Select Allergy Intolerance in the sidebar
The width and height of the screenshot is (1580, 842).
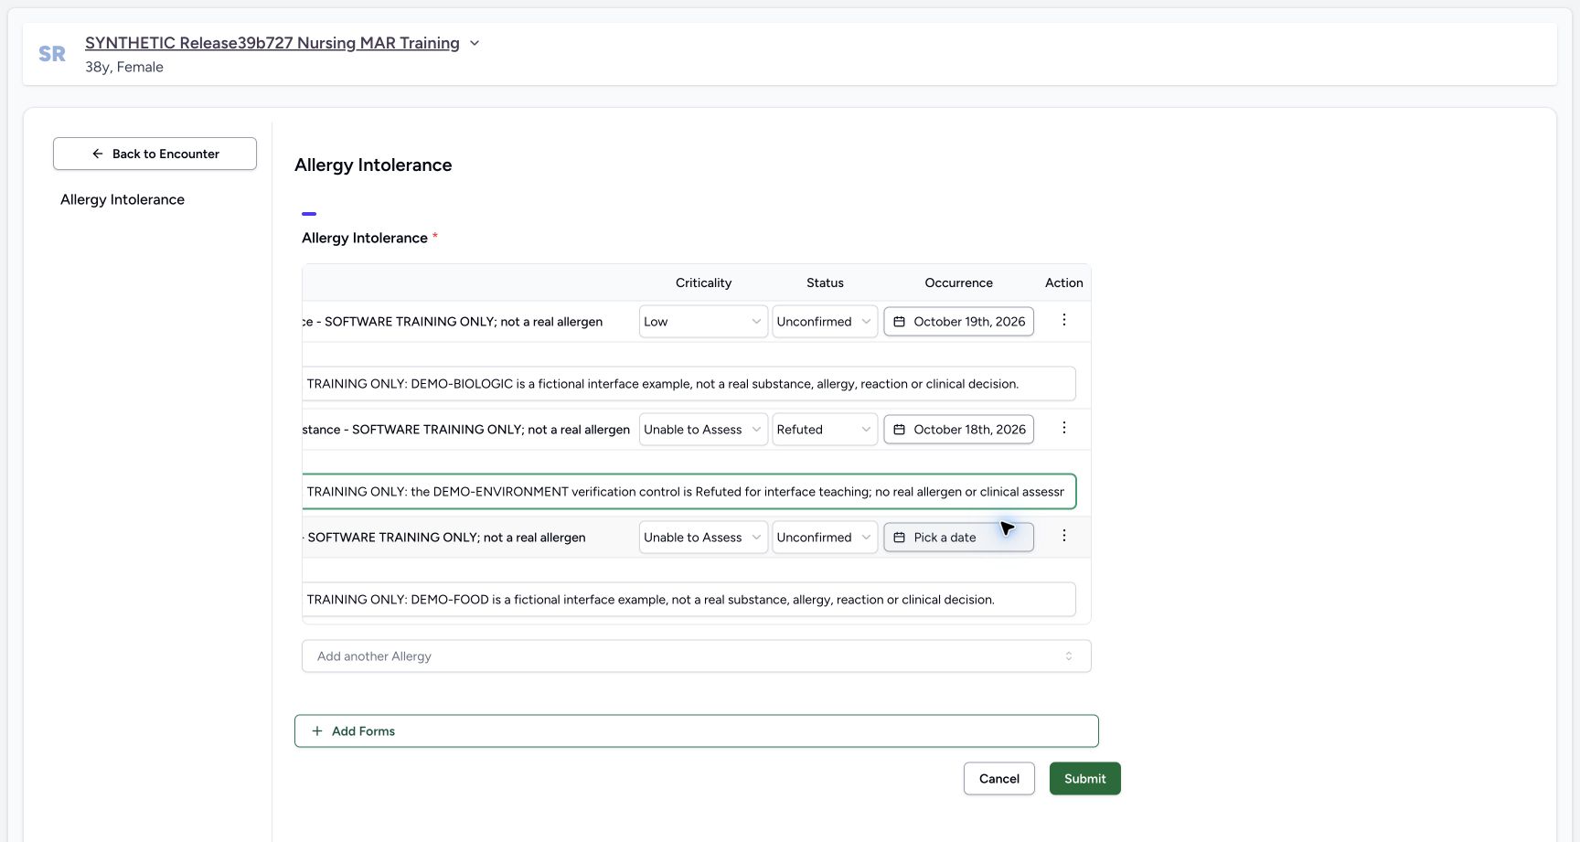click(x=123, y=199)
